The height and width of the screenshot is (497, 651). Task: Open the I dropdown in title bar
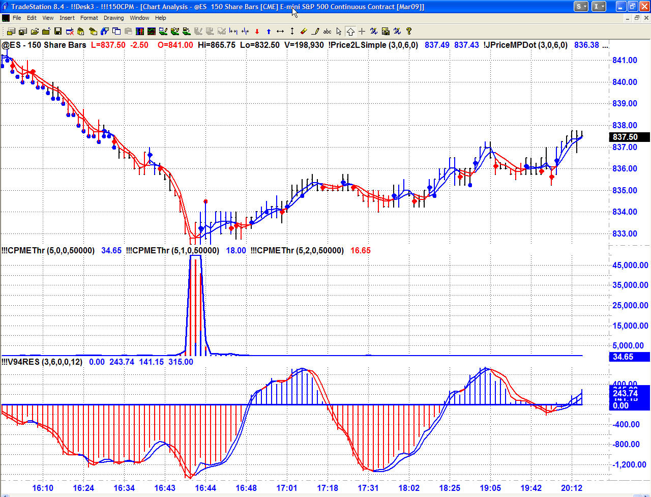599,7
